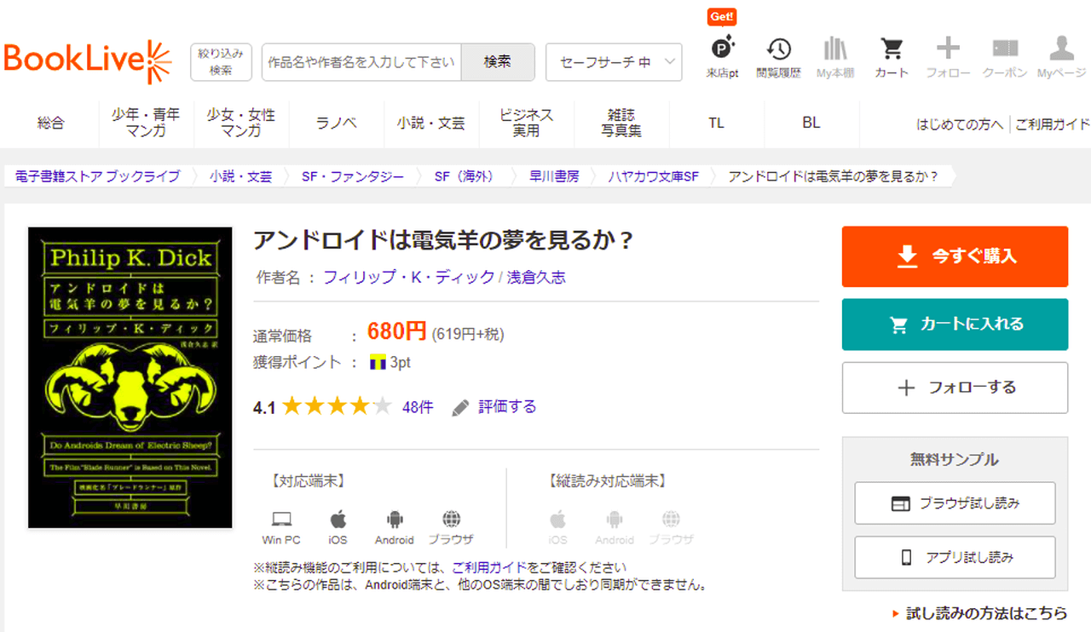
Task: Select the ラノベ navigation tab
Action: 336,123
